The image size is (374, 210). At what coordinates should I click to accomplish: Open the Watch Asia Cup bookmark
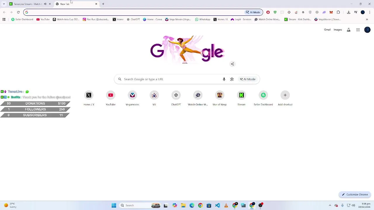click(66, 19)
